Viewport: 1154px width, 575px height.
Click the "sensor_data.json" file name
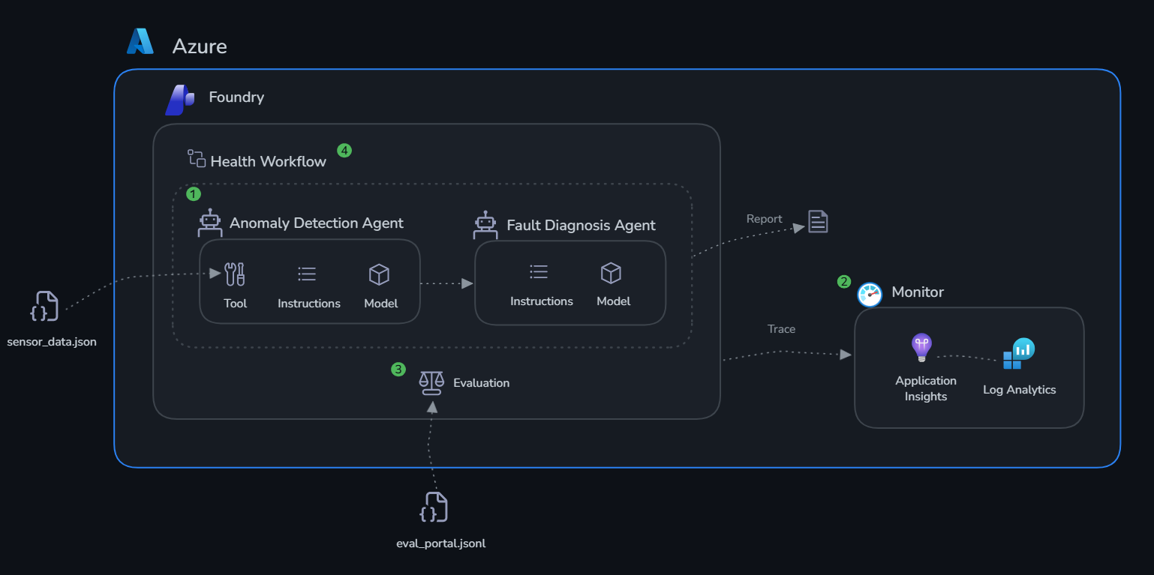point(52,343)
